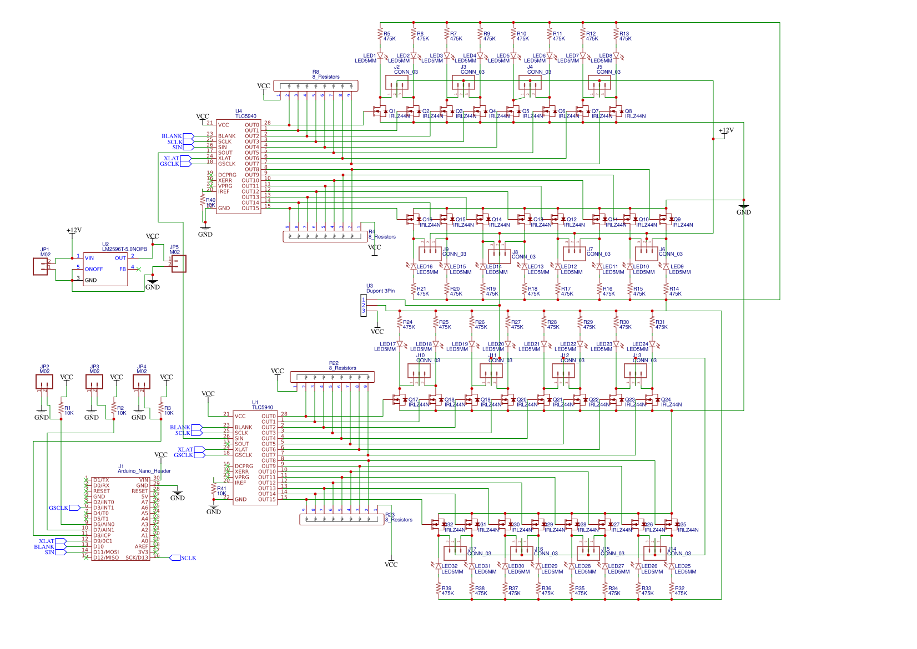Click the LED32 LED5MM label
This screenshot has height=649, width=917.
tap(452, 569)
